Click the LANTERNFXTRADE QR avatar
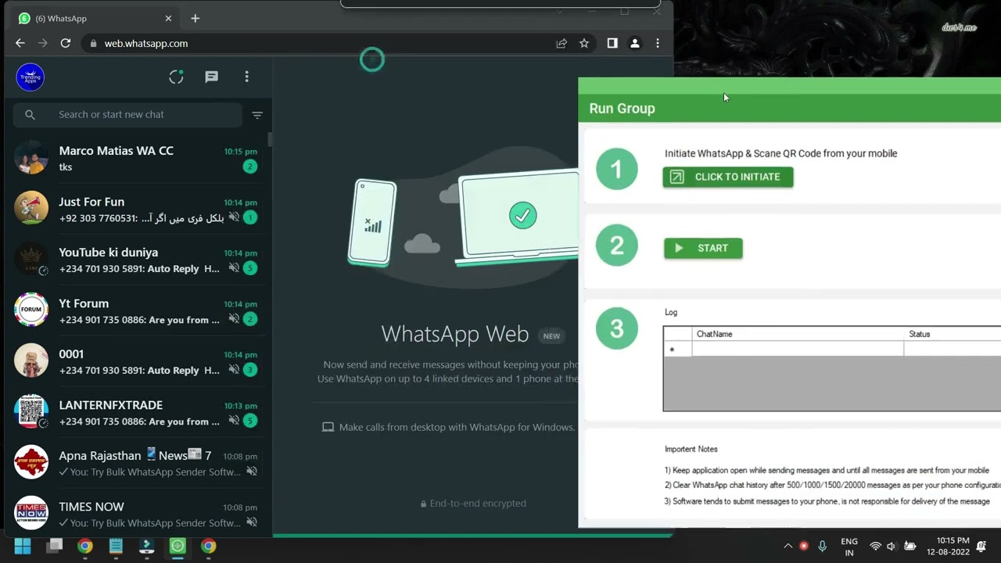 (x=31, y=411)
